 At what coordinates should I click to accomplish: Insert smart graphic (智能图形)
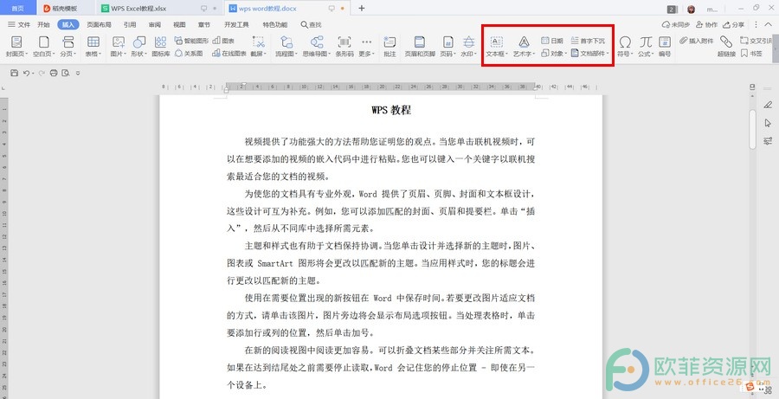pyautogui.click(x=191, y=41)
